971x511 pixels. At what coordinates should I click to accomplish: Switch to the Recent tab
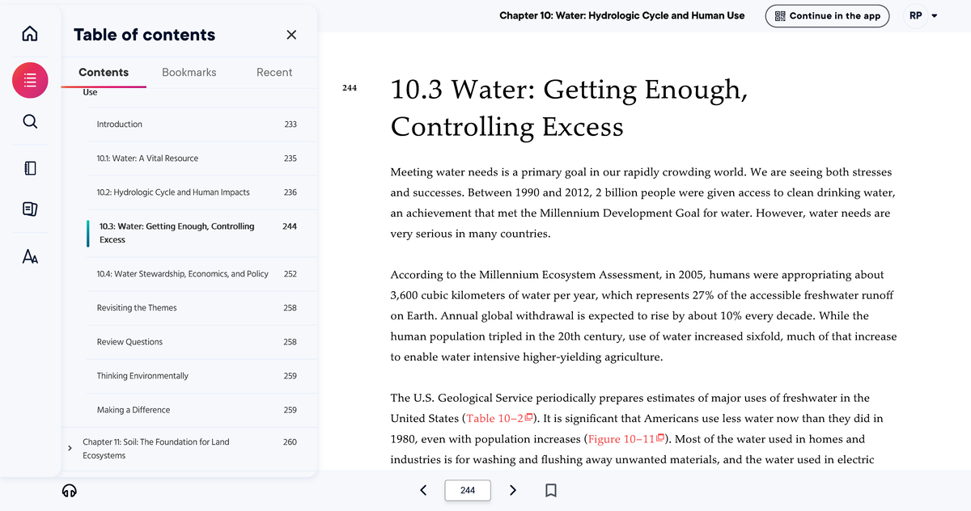click(x=274, y=72)
